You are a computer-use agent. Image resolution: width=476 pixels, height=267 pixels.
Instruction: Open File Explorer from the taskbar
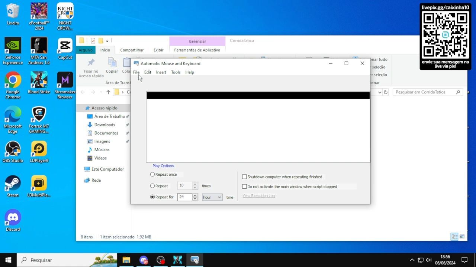(x=126, y=260)
